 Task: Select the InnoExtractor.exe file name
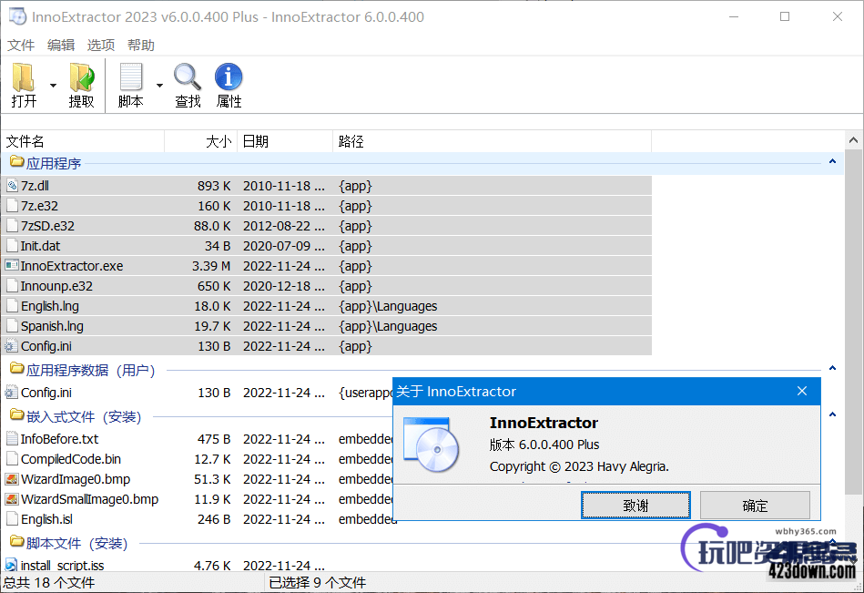click(x=72, y=266)
